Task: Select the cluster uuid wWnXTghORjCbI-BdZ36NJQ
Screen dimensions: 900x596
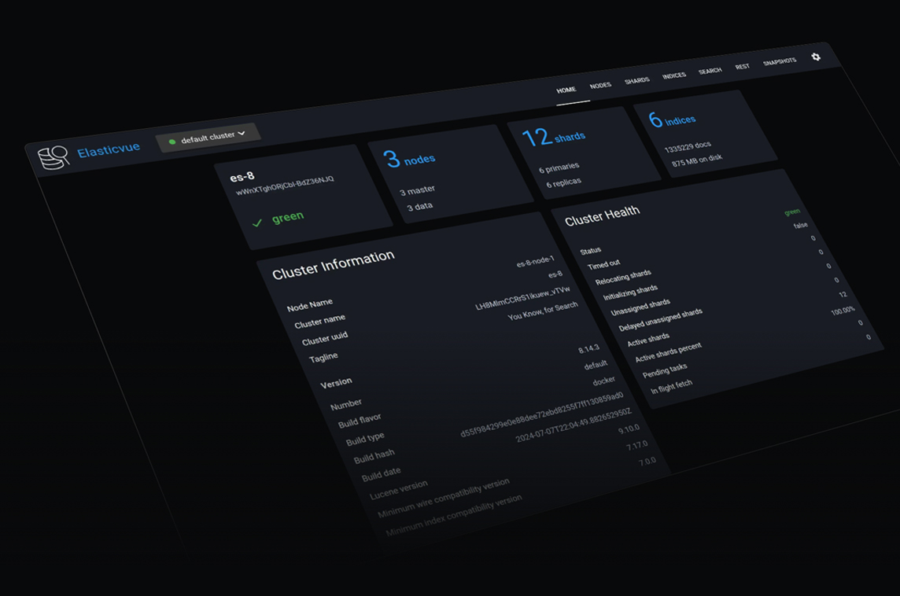Action: click(285, 186)
